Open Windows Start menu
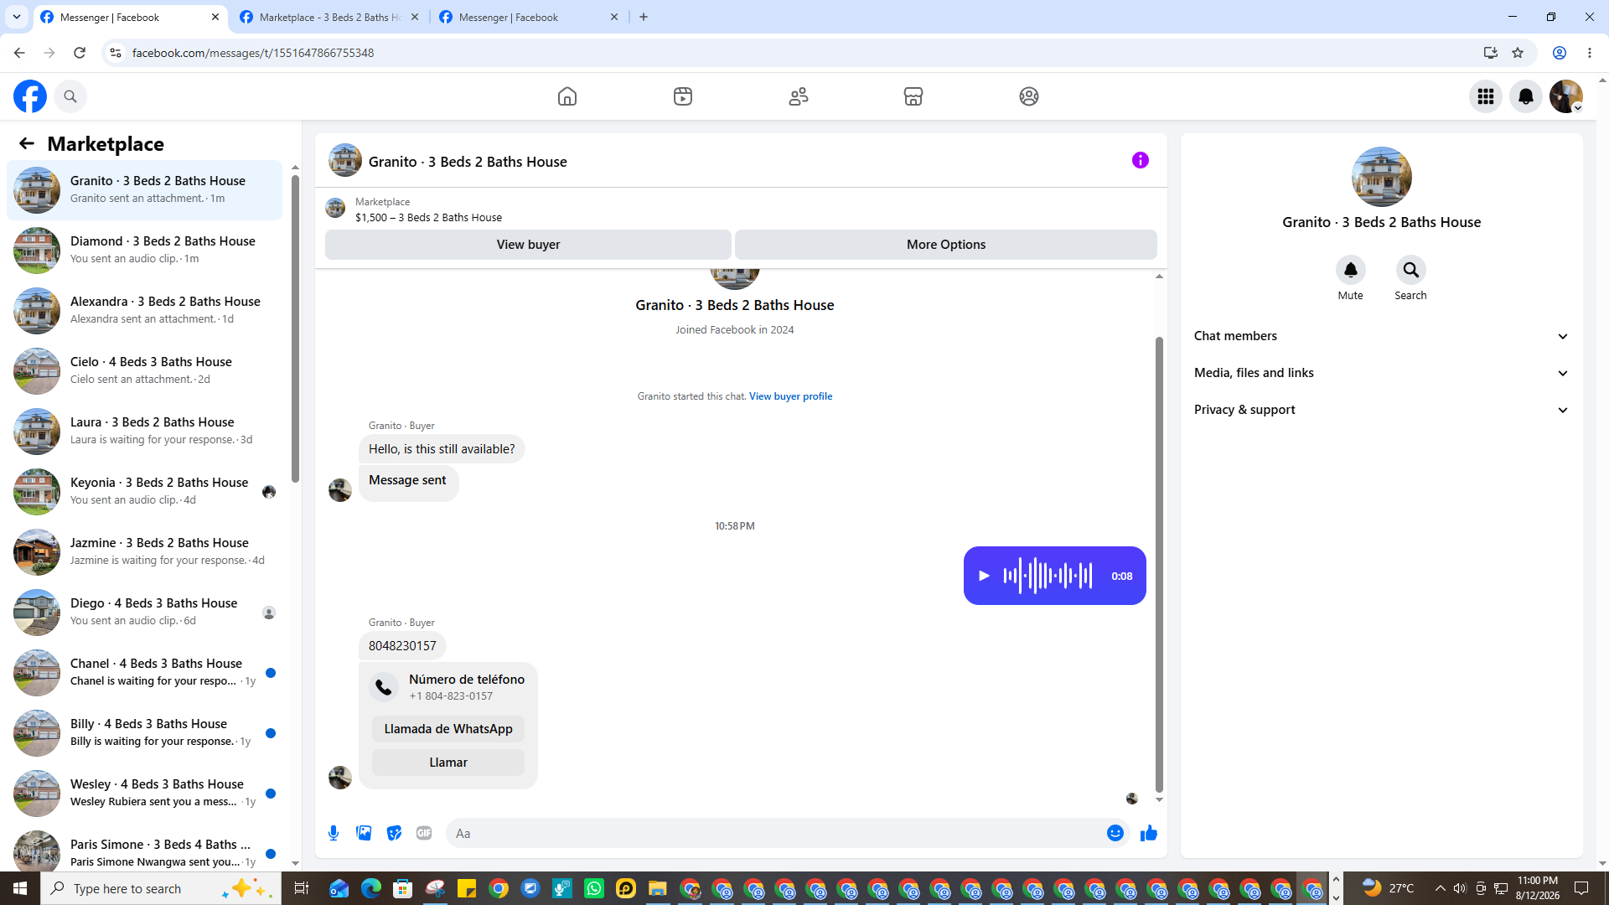The image size is (1609, 905). [20, 888]
